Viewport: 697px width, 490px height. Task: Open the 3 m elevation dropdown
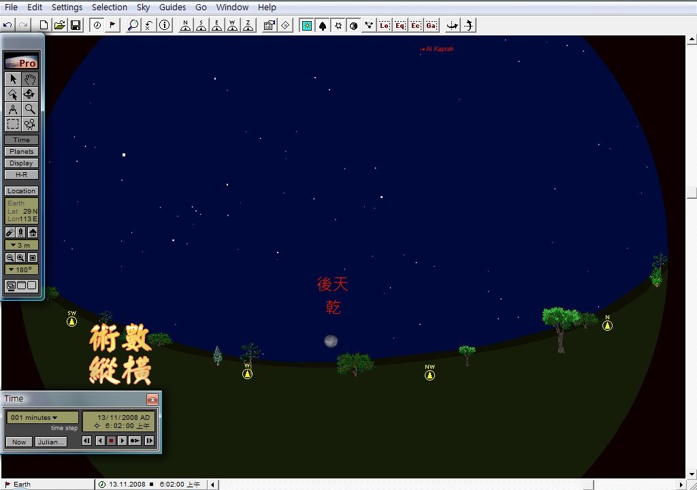point(21,245)
